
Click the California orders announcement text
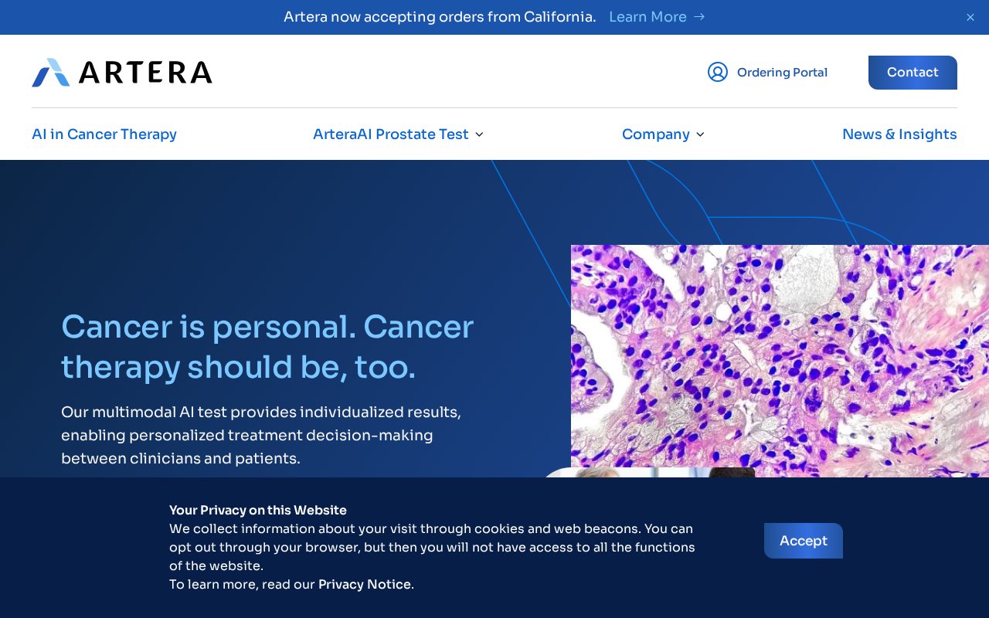click(440, 16)
